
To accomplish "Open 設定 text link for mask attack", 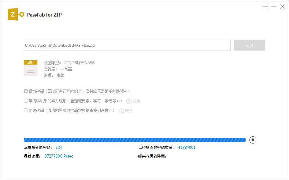I will [136, 101].
